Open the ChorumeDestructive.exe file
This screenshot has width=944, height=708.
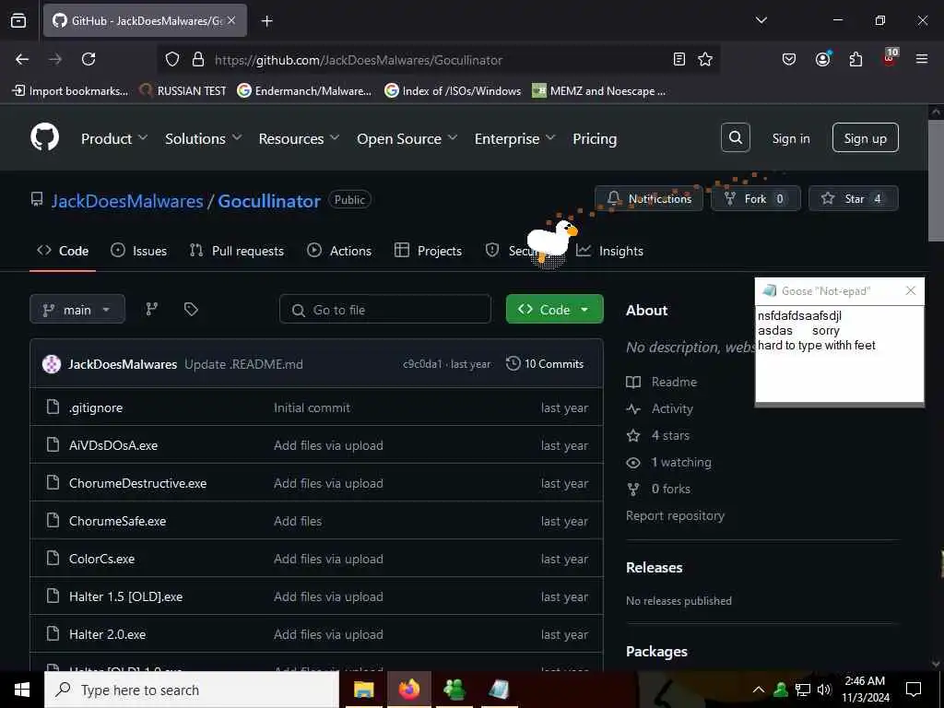pyautogui.click(x=138, y=483)
